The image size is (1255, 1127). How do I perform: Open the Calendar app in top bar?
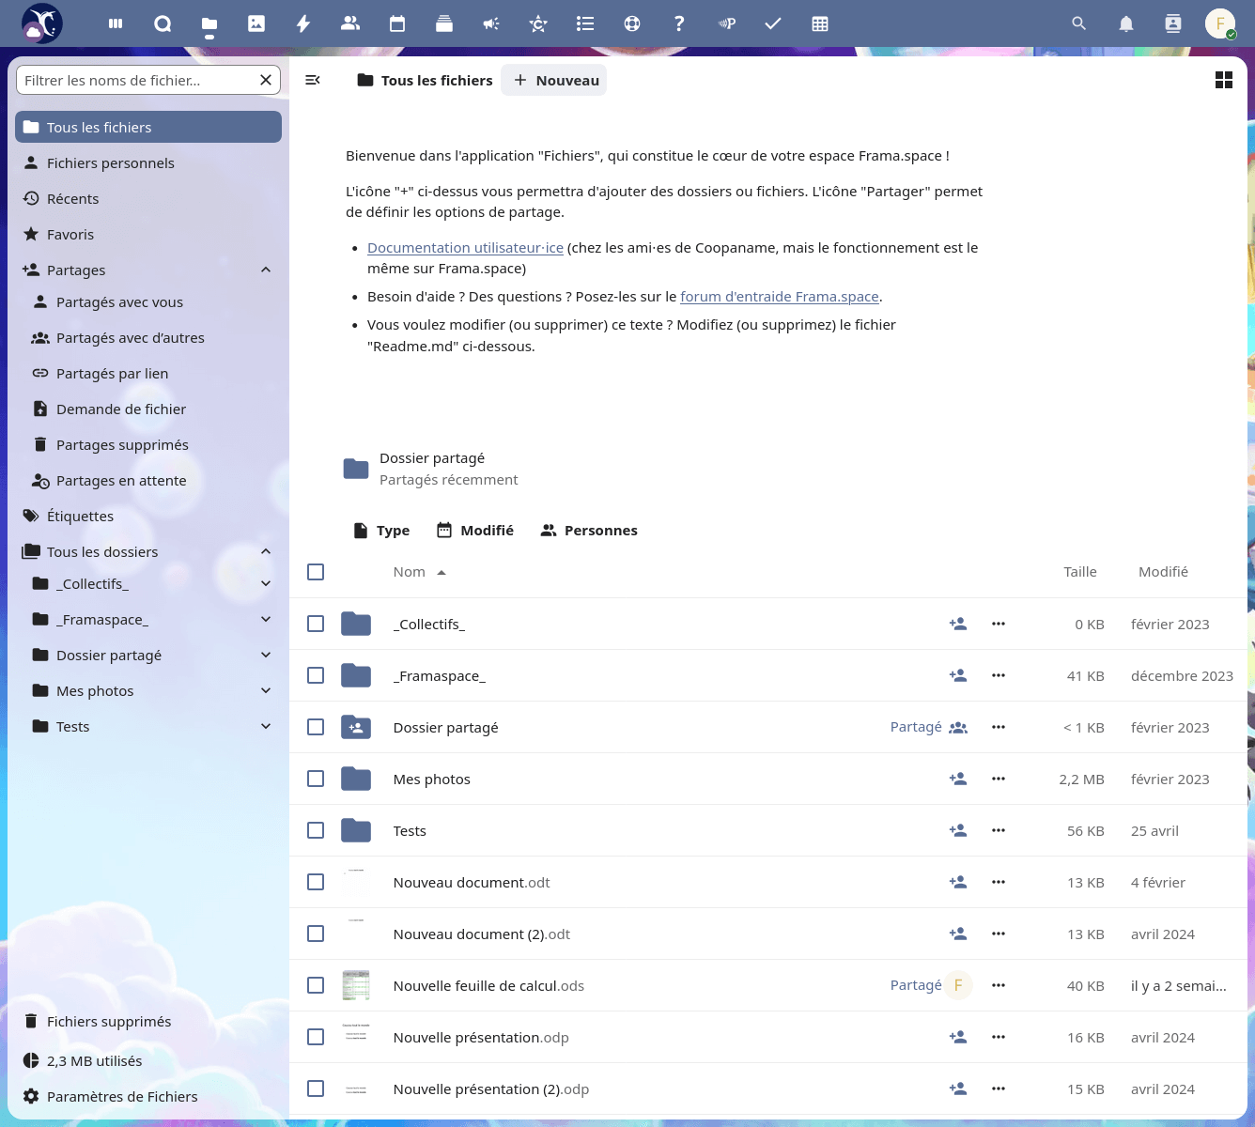(x=397, y=23)
